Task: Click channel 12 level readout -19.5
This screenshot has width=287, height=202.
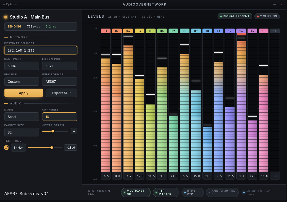Action: click(x=230, y=176)
